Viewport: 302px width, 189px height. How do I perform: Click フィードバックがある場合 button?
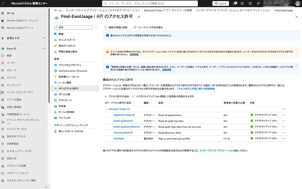(x=148, y=27)
